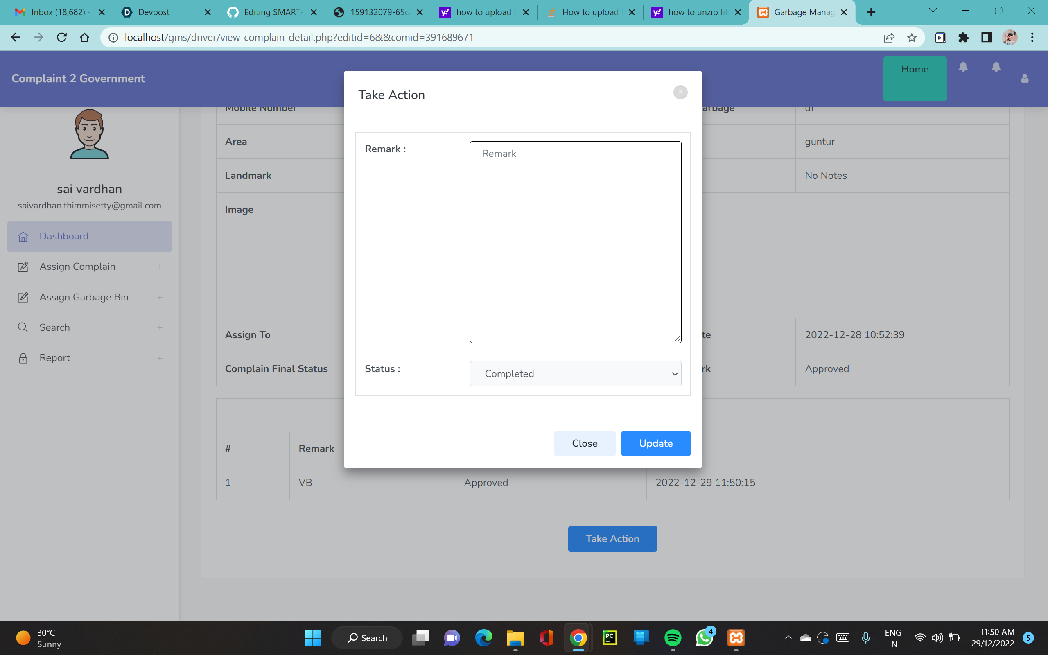The height and width of the screenshot is (655, 1048).
Task: Close the Take Action dialog with X icon
Action: click(x=680, y=92)
